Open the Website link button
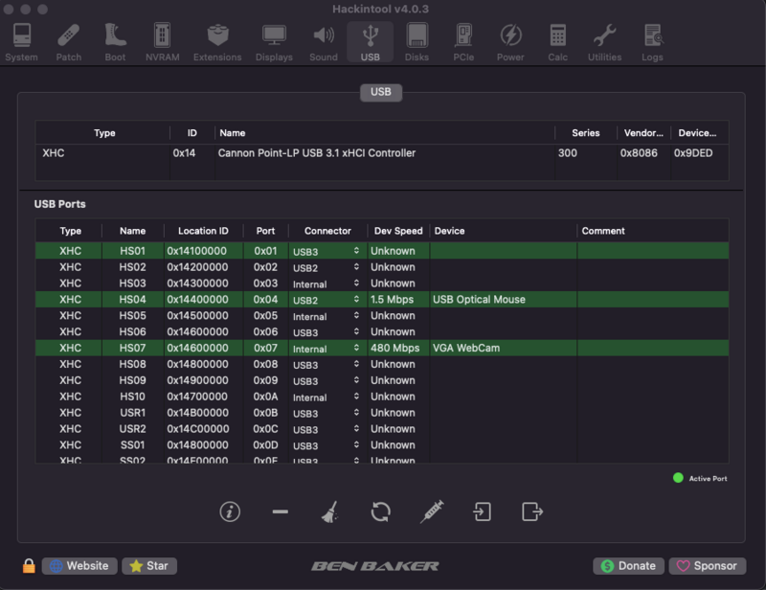The width and height of the screenshot is (766, 590). [79, 566]
